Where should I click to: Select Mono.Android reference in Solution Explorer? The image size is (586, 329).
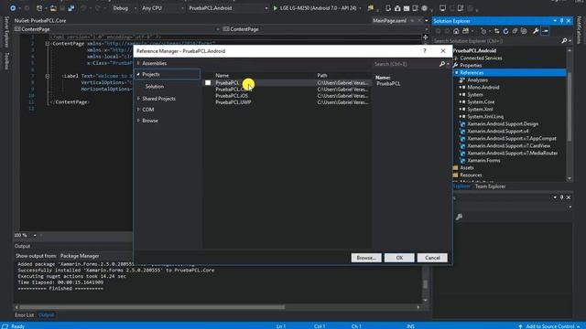tap(483, 88)
